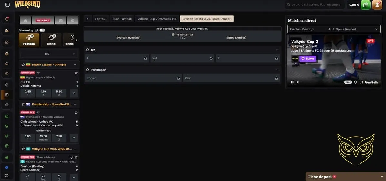The image size is (386, 181).
Task: Open Twitch player settings gear
Action: [355, 82]
